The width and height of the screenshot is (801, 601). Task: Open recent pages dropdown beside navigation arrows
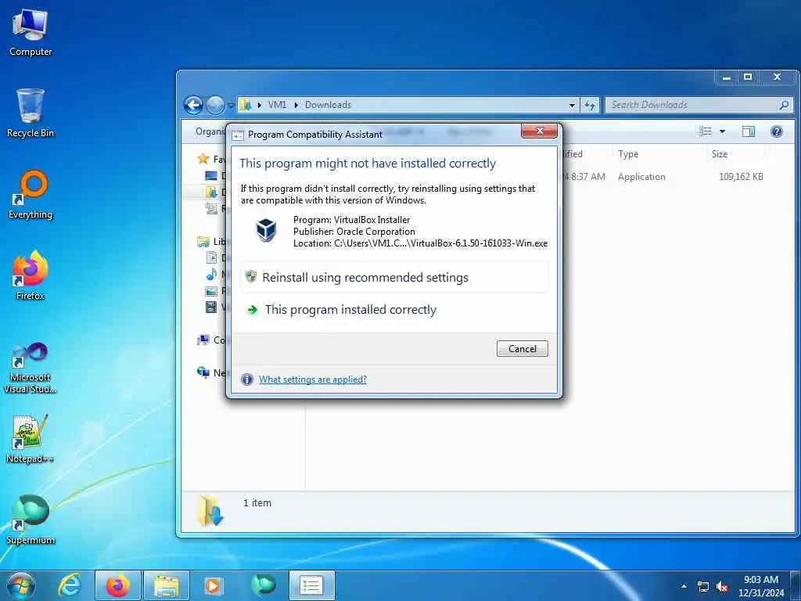pyautogui.click(x=231, y=106)
